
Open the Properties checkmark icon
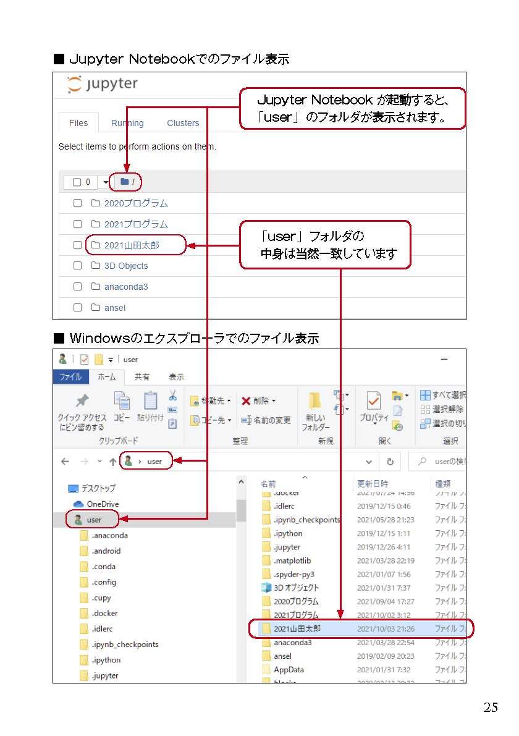click(373, 402)
